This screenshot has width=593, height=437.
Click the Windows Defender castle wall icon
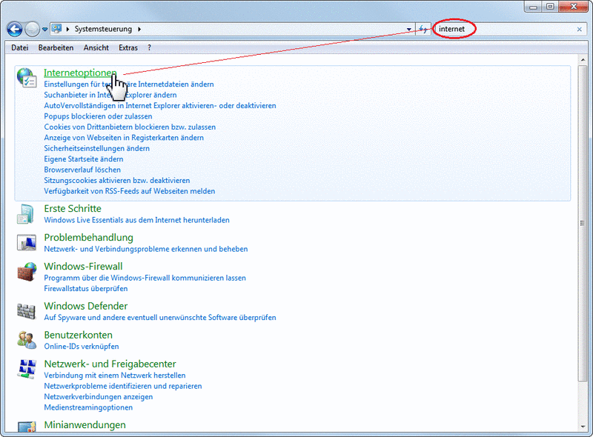coord(26,311)
